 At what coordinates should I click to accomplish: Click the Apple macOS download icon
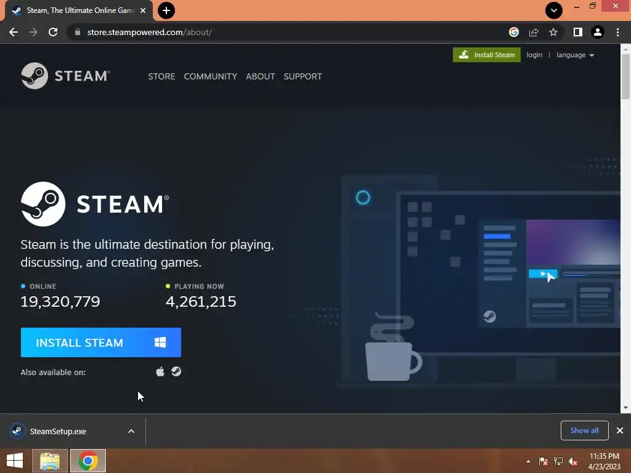(x=160, y=371)
